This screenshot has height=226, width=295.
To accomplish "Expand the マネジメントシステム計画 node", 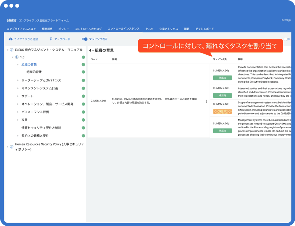I will tap(18, 88).
